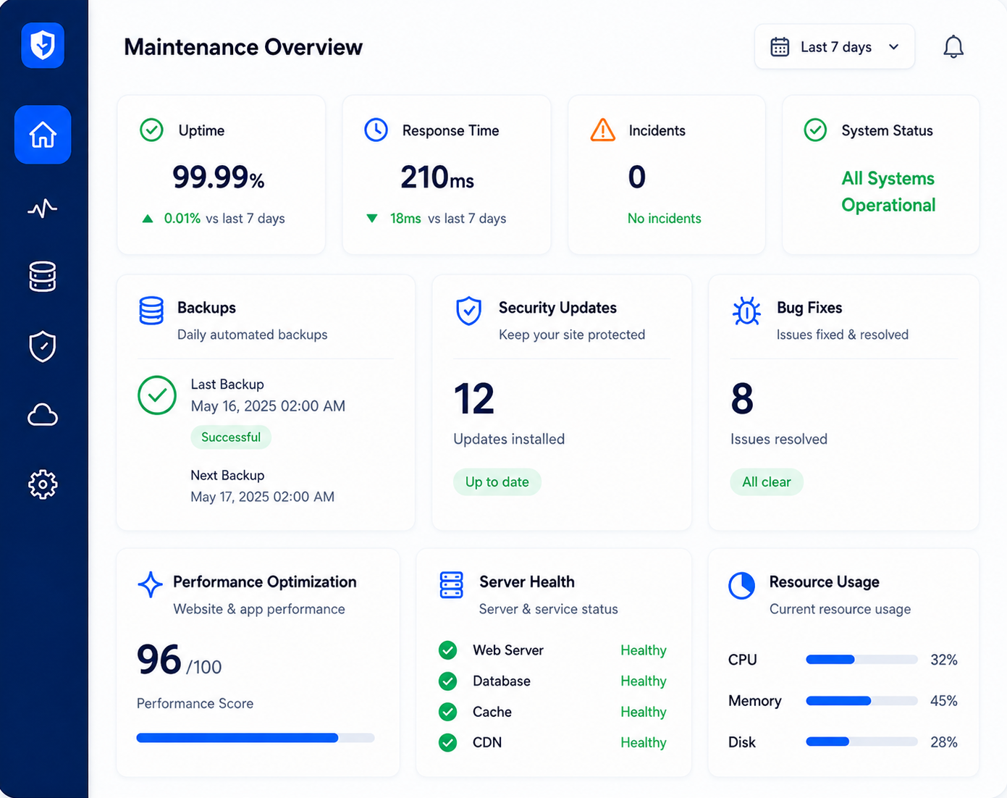Click the Up to date badge
1007x798 pixels.
coord(497,482)
